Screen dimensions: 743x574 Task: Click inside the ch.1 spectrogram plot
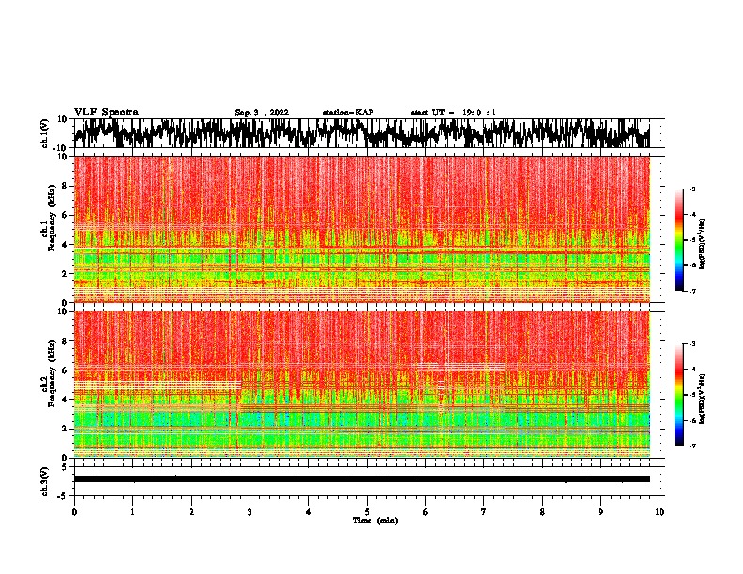coord(362,229)
